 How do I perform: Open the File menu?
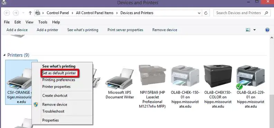tap(7, 22)
